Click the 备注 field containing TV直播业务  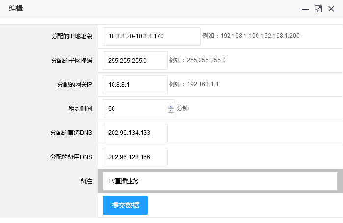(220, 181)
